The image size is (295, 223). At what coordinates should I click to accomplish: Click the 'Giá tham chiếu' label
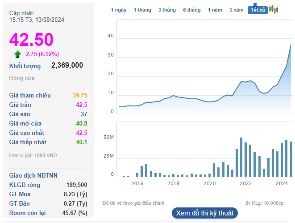pos(30,95)
